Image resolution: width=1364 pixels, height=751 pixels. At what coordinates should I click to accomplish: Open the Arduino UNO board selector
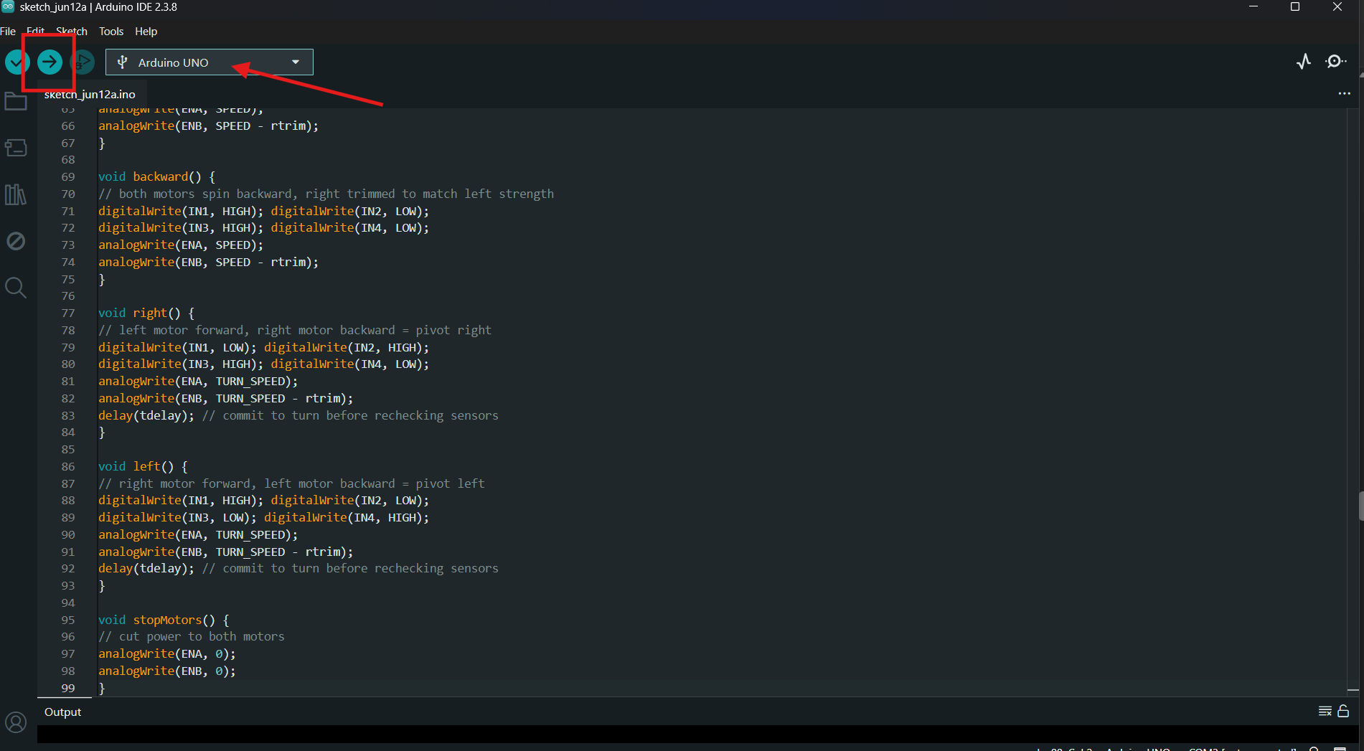coord(210,62)
